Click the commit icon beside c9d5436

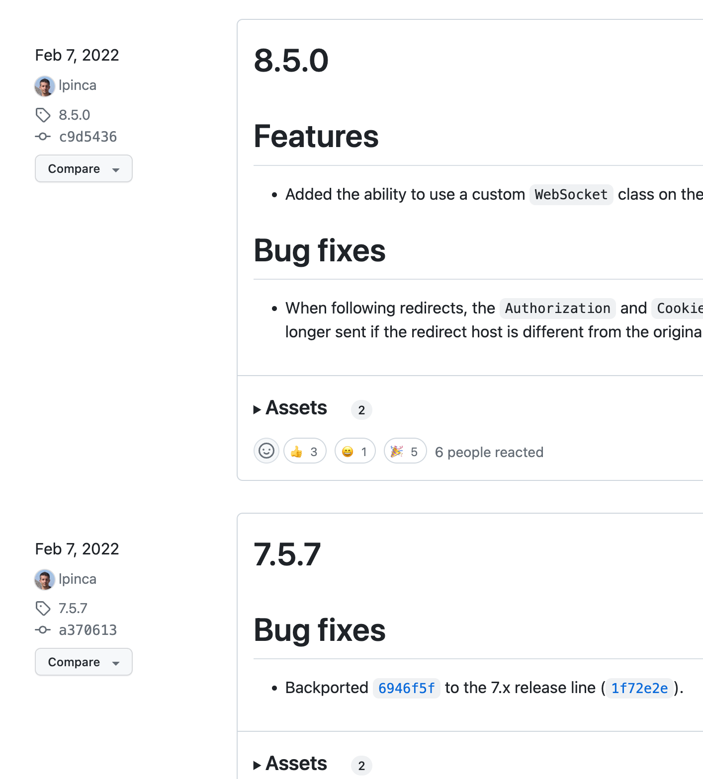(43, 137)
